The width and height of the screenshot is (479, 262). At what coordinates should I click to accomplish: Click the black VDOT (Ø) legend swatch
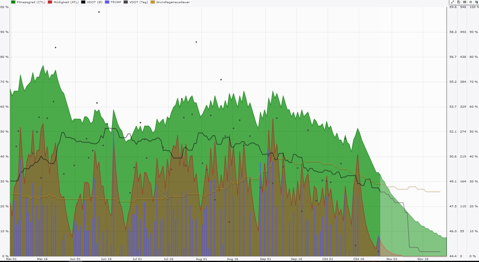tap(83, 2)
